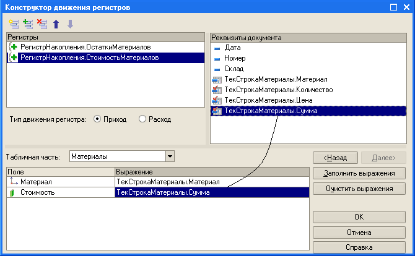
Task: Open help with Справка button
Action: (359, 247)
